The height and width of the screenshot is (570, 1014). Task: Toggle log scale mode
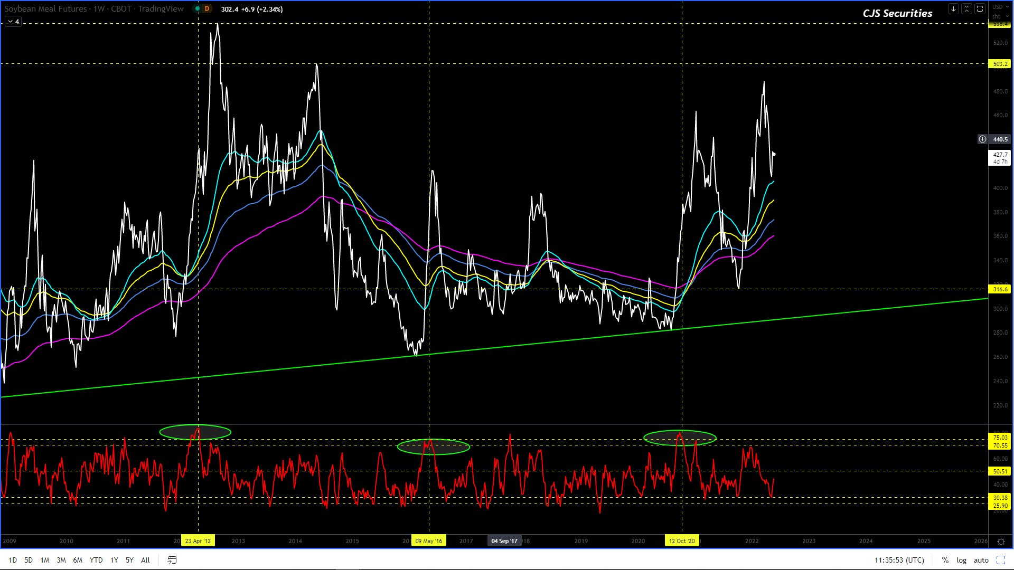pyautogui.click(x=961, y=560)
